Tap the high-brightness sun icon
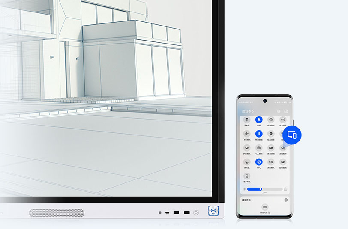Viewport: 348px width, 229px height. coord(285,189)
